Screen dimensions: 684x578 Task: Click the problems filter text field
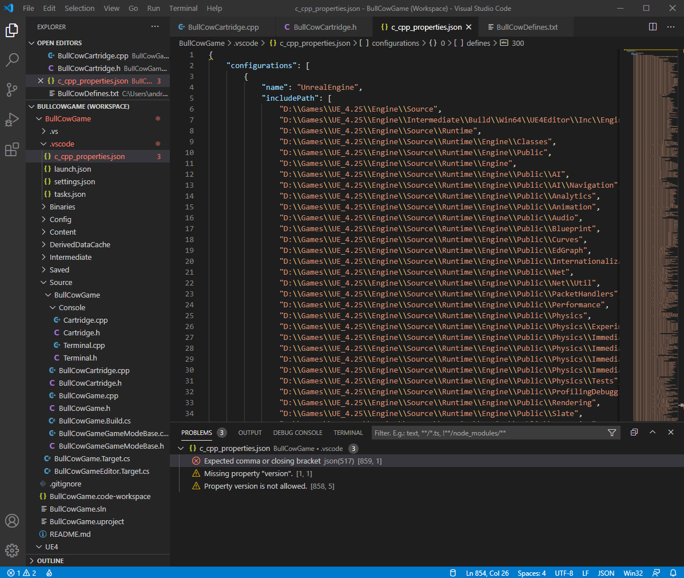(486, 433)
